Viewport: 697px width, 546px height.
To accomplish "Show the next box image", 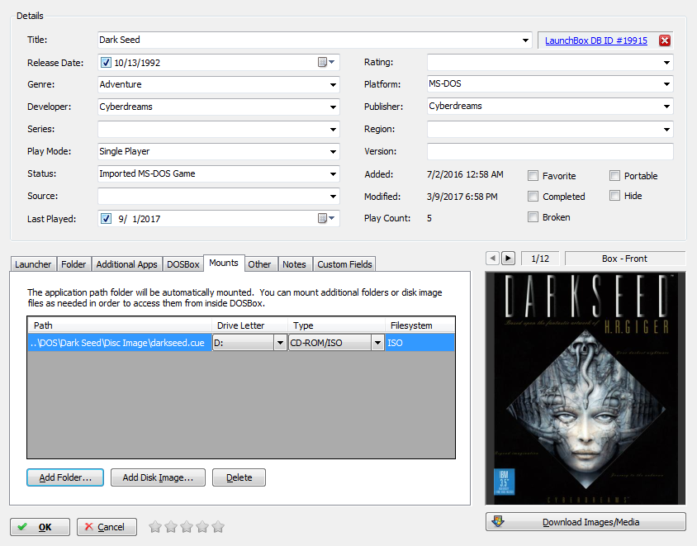I will click(x=508, y=259).
